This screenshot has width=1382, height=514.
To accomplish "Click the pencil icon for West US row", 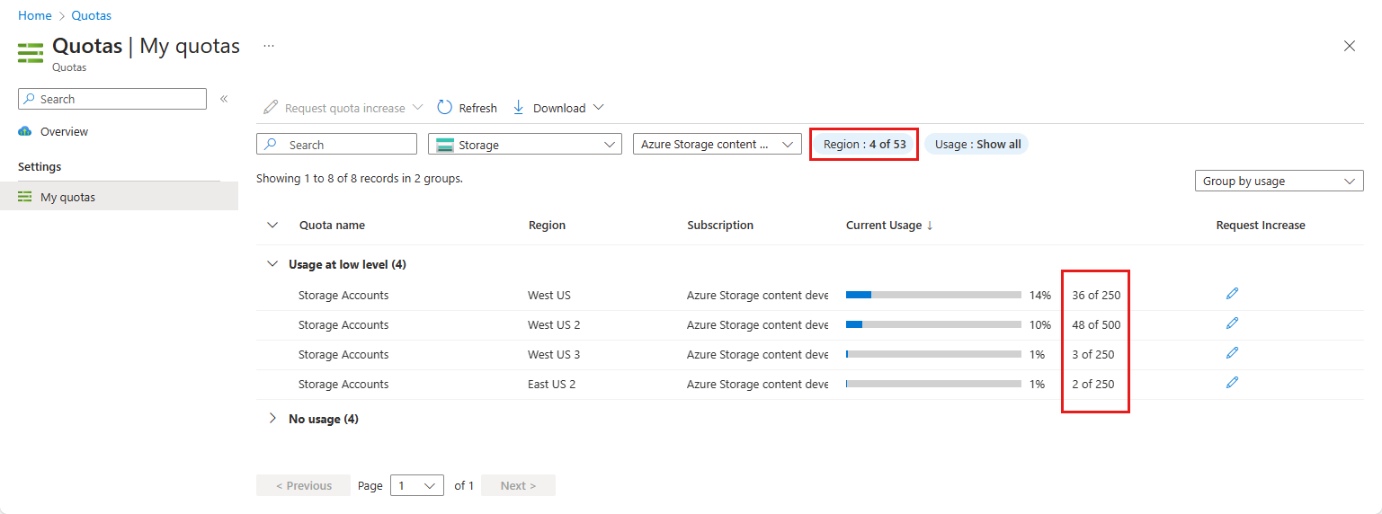I will click(x=1232, y=294).
